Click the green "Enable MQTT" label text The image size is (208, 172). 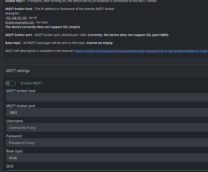point(31,83)
